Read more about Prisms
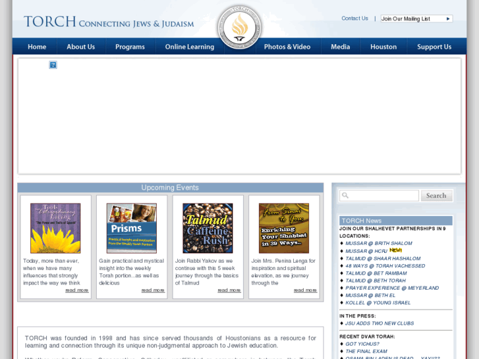Viewport: 479px width, 359px height. [153, 290]
